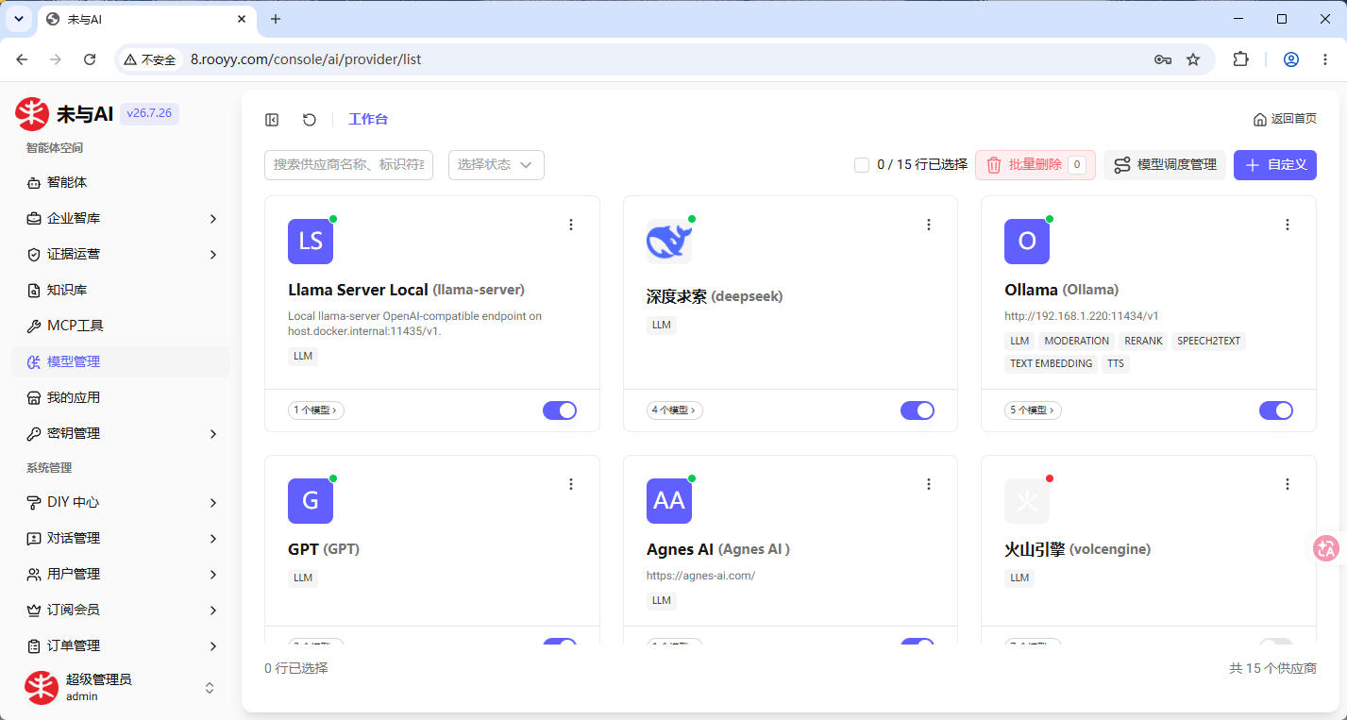The width and height of the screenshot is (1347, 720).
Task: Click the 未与AI logo in the sidebar
Action: (x=32, y=114)
